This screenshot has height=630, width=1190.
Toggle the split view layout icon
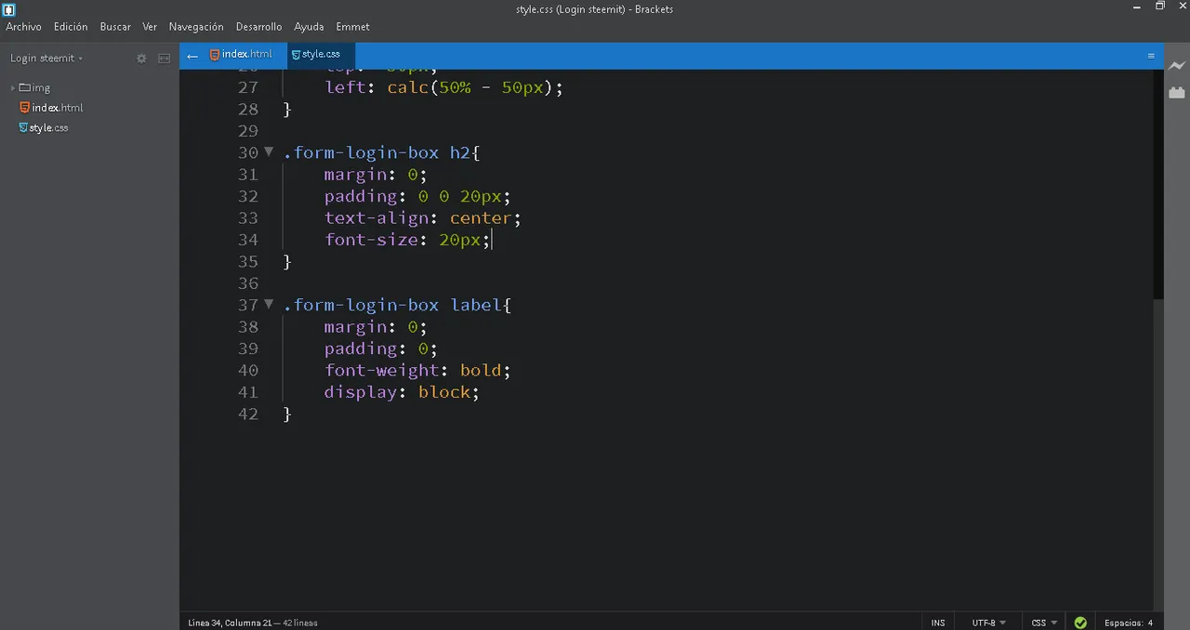(x=164, y=58)
